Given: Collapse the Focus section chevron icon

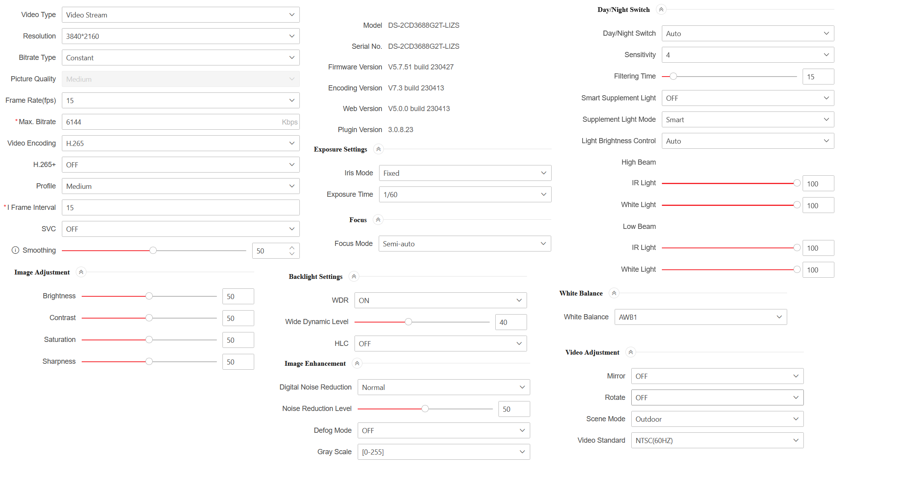Looking at the screenshot, I should click(x=378, y=220).
